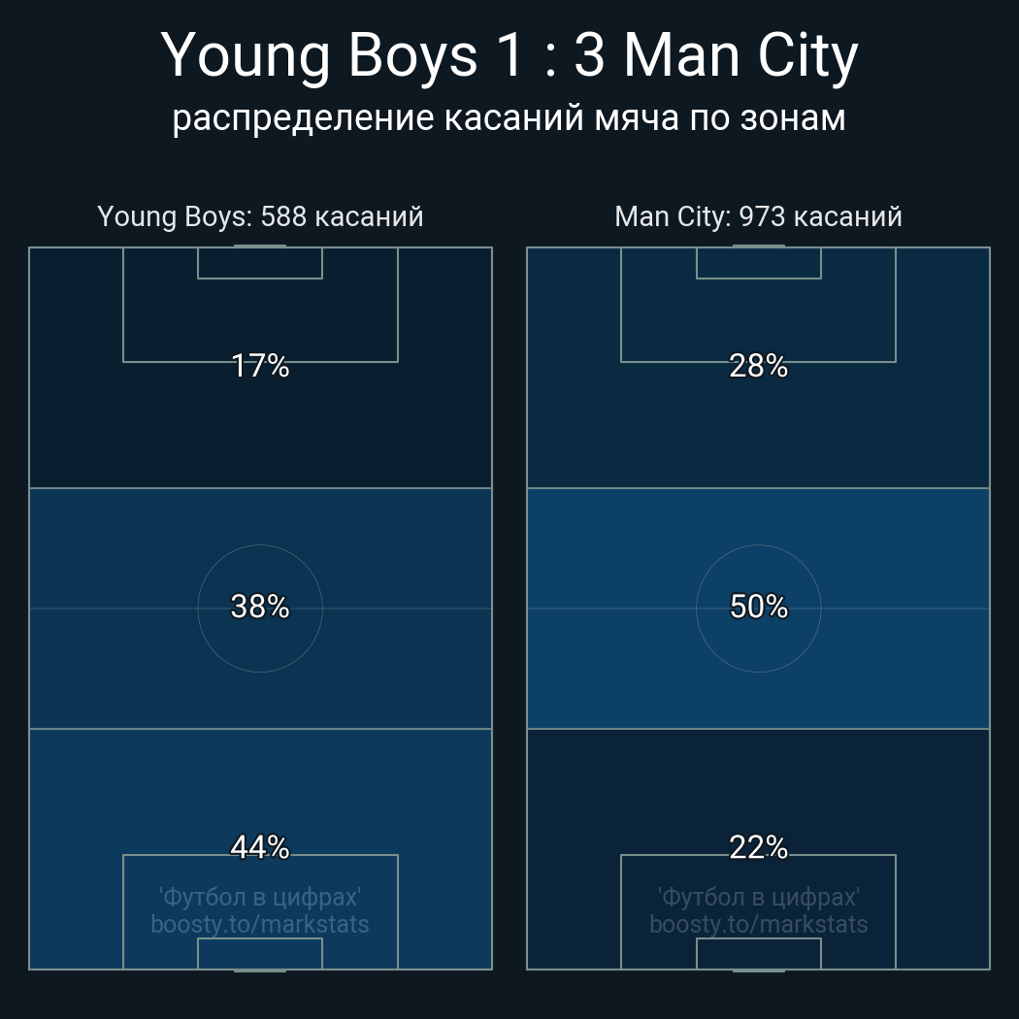Click the 44% value on Young Boys pitch
This screenshot has width=1019, height=1019.
(x=260, y=847)
